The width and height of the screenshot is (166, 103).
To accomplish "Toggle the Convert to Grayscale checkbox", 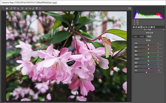I will tap(145, 33).
